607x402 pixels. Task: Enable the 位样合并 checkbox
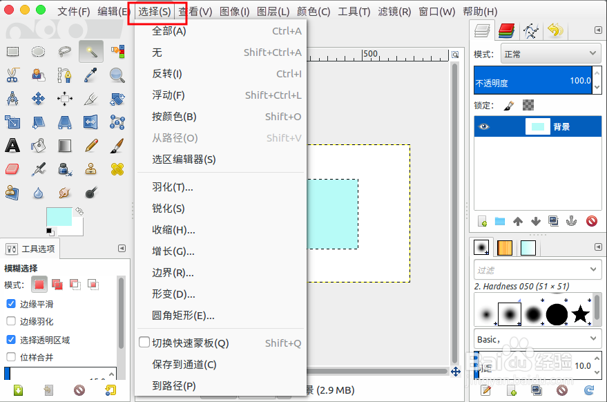[x=11, y=356]
